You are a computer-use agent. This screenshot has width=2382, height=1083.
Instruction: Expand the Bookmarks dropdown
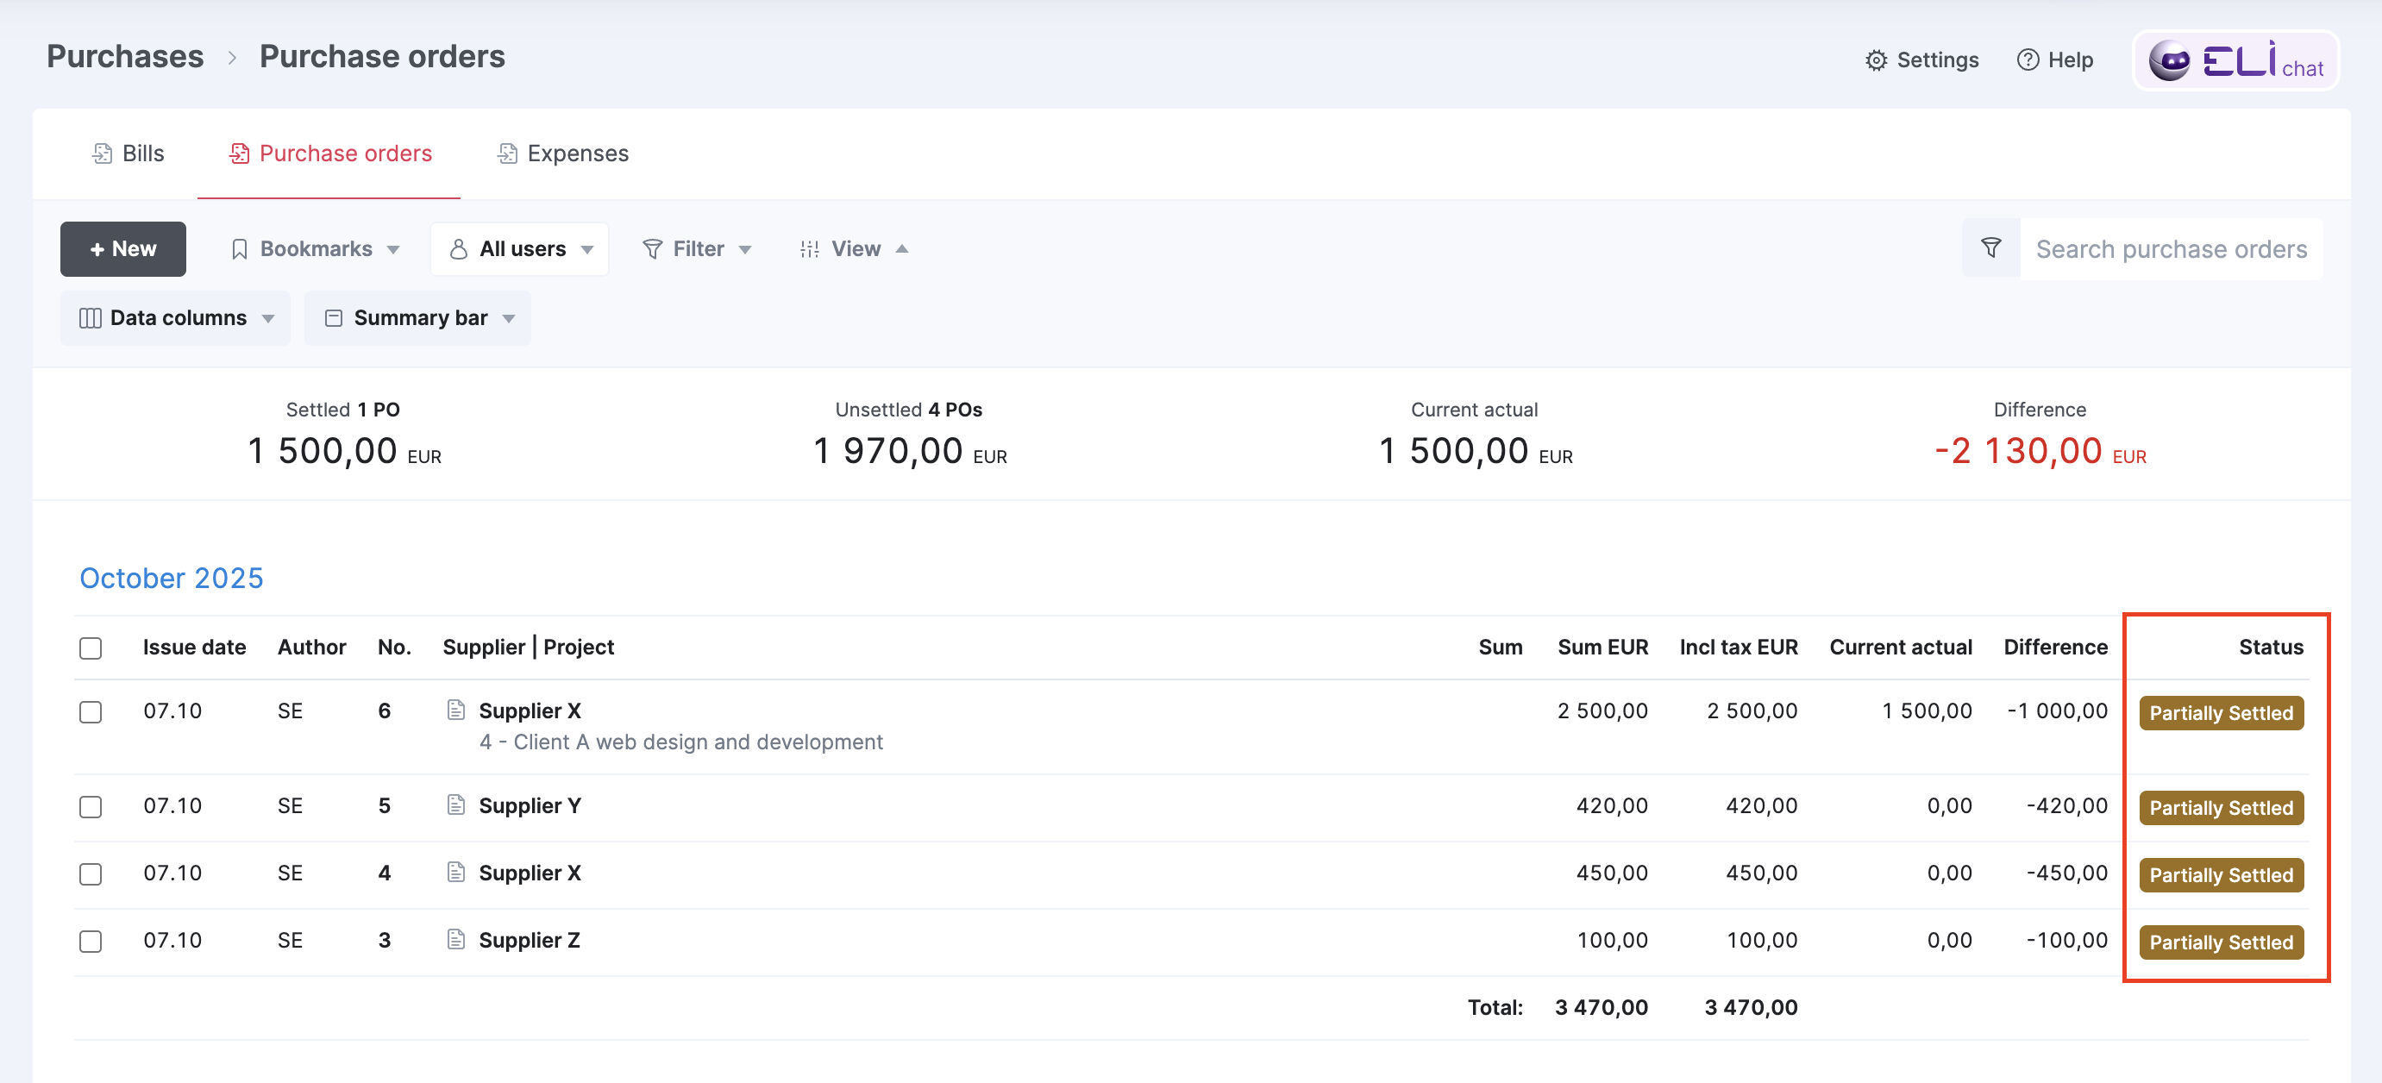coord(315,249)
